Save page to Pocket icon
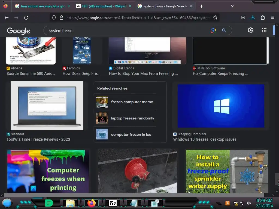 pos(243,17)
